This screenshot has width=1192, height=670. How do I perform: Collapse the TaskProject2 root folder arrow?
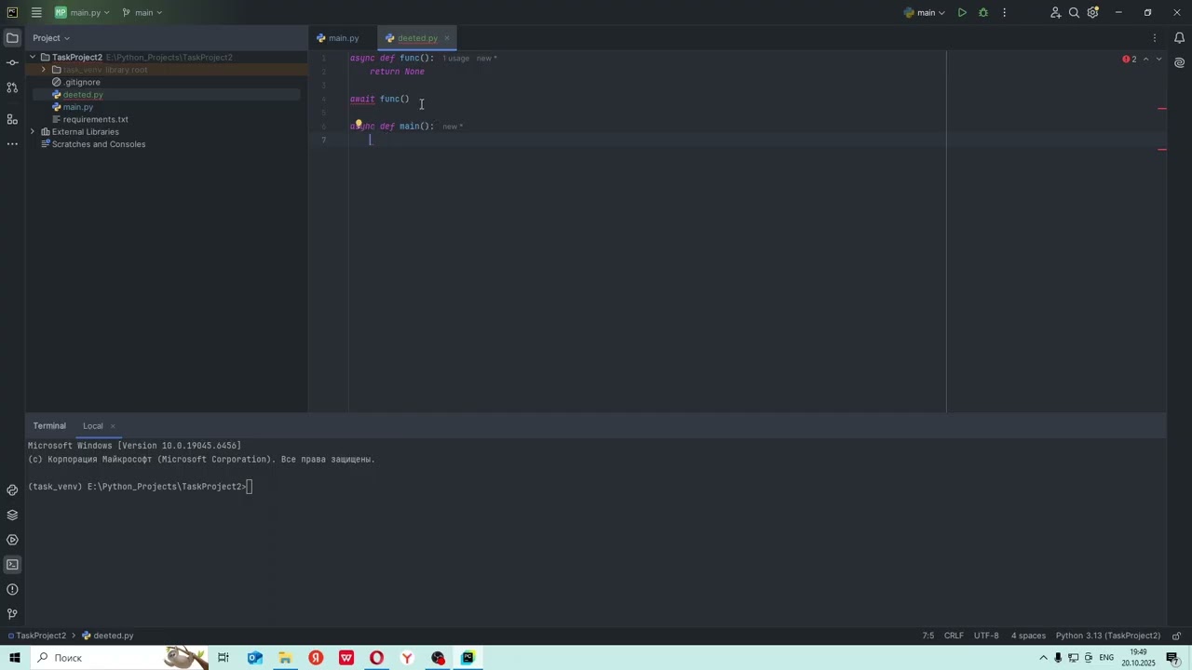click(33, 58)
